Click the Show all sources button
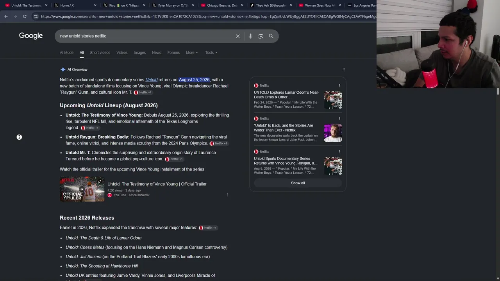Image resolution: width=500 pixels, height=281 pixels. (x=298, y=183)
